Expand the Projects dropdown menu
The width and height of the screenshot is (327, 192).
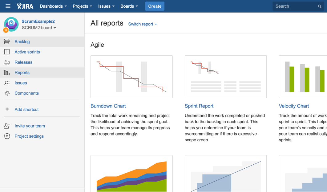click(83, 6)
